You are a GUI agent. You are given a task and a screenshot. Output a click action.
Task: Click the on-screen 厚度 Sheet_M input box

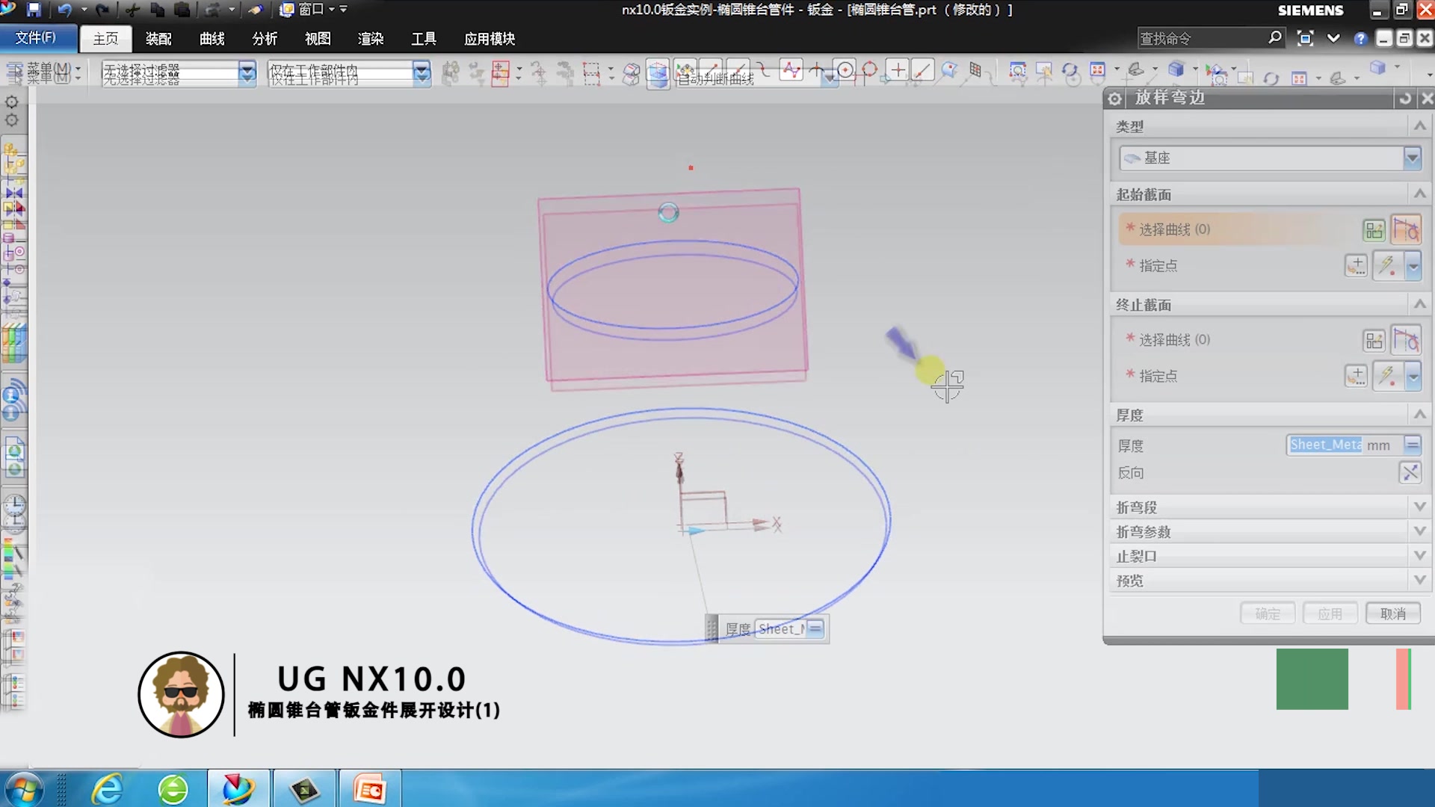pyautogui.click(x=781, y=629)
